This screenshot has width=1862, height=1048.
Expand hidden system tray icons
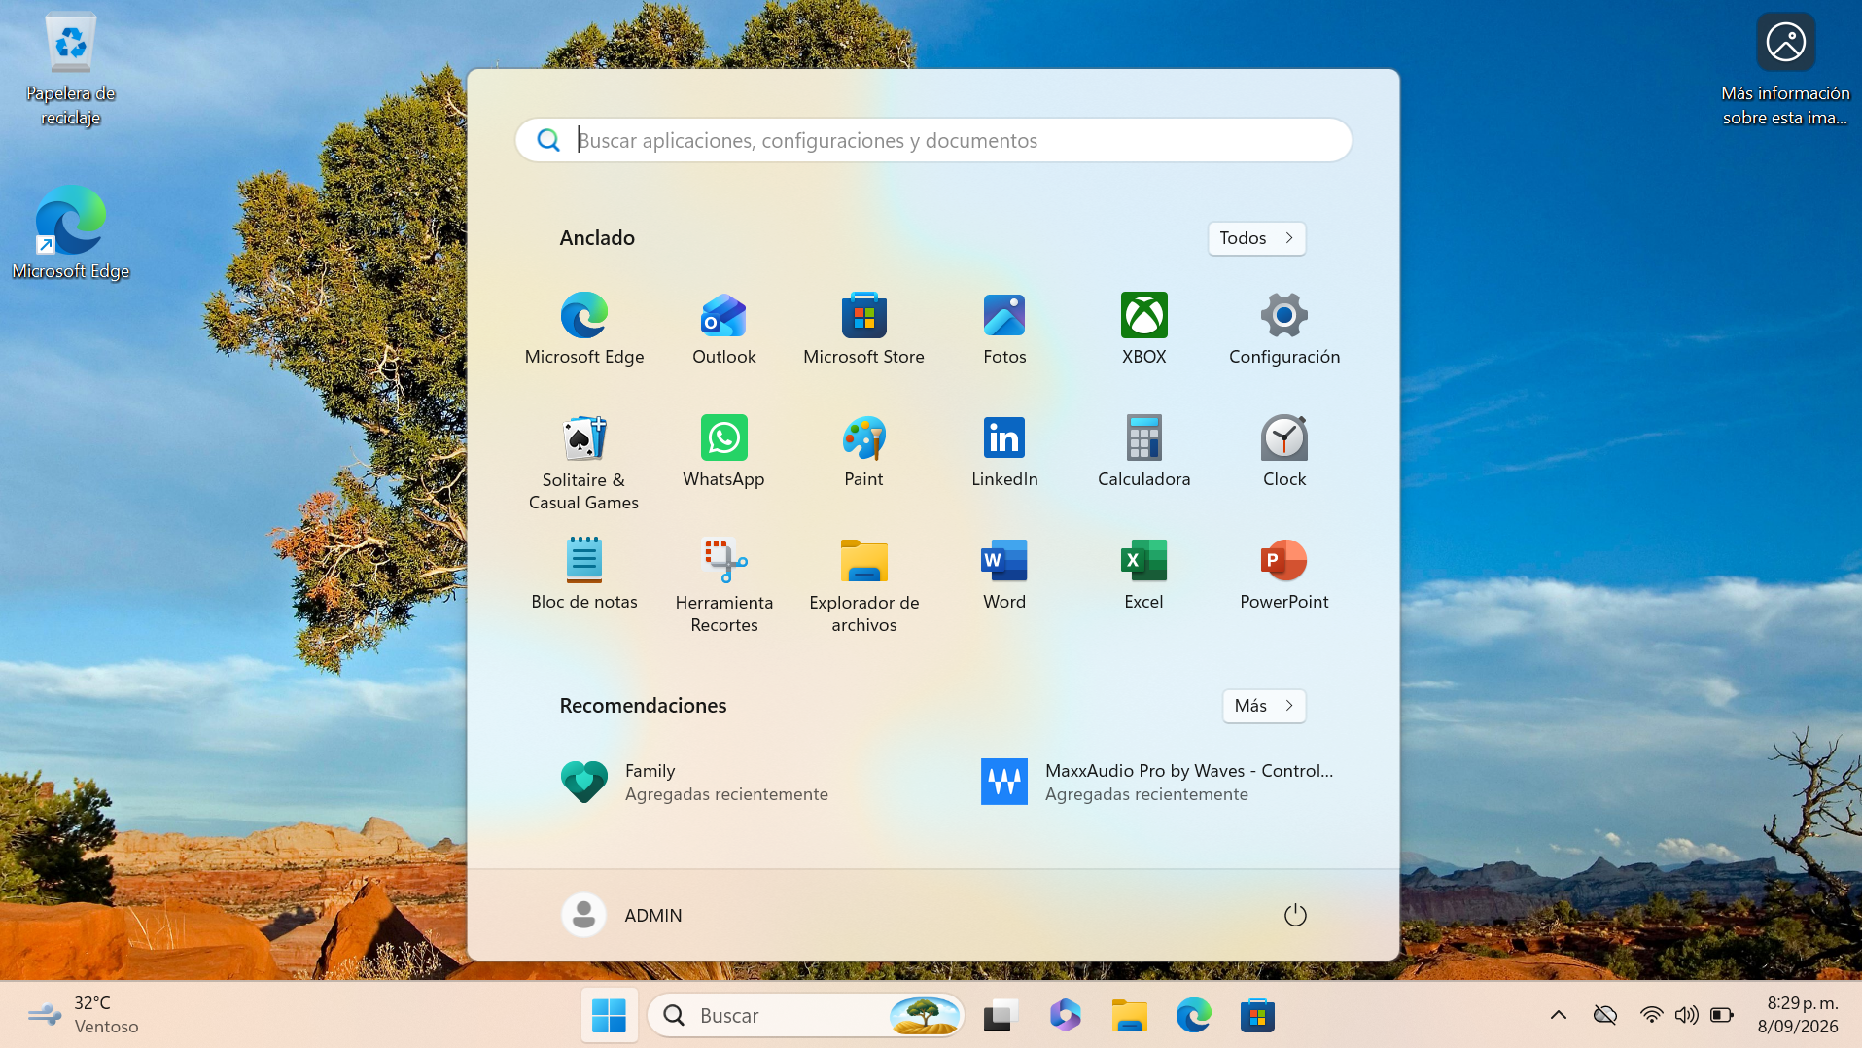pos(1558,1015)
